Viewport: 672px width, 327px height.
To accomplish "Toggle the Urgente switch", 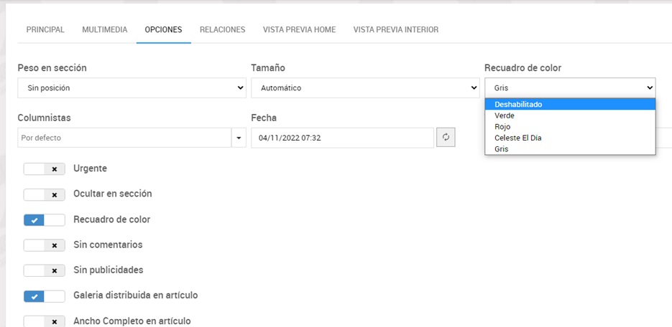I will 44,169.
